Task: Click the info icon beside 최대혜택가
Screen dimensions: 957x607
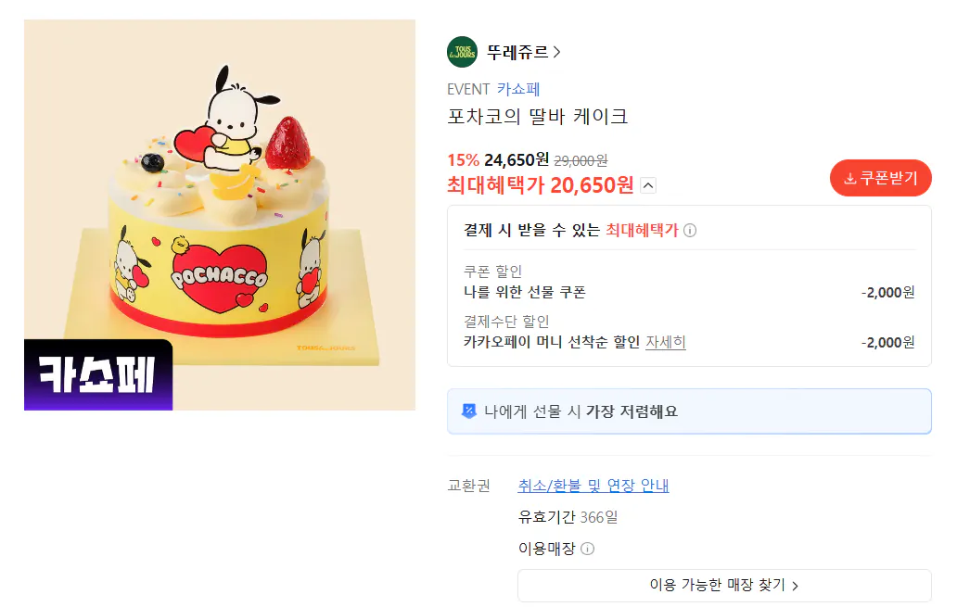Action: tap(689, 229)
